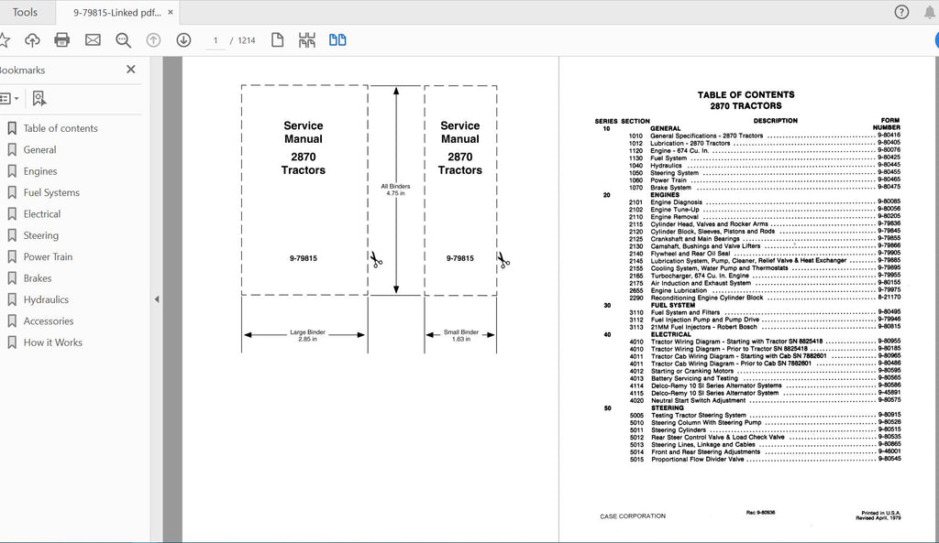Open the General bookmark
Viewport: 939px width, 543px height.
pos(40,149)
